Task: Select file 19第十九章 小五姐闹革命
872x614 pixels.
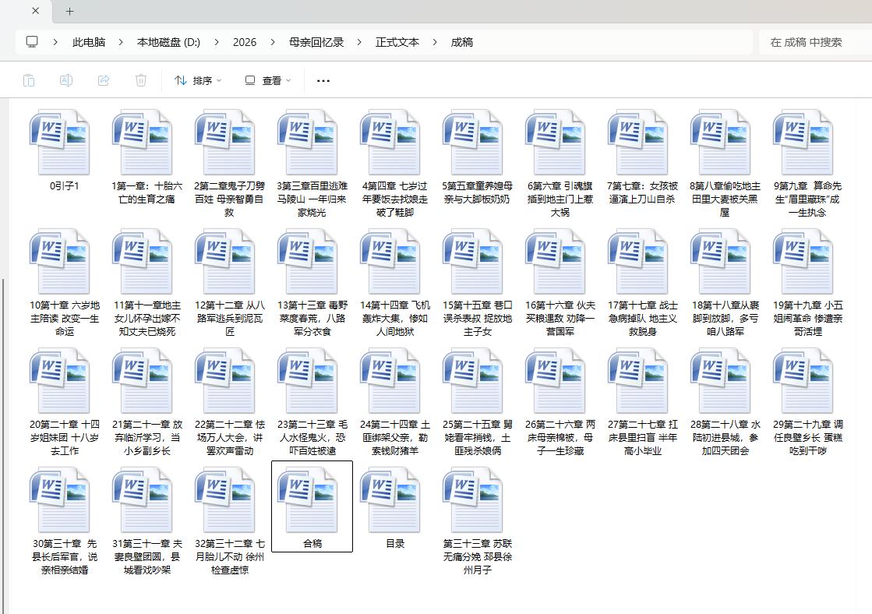Action: click(807, 283)
